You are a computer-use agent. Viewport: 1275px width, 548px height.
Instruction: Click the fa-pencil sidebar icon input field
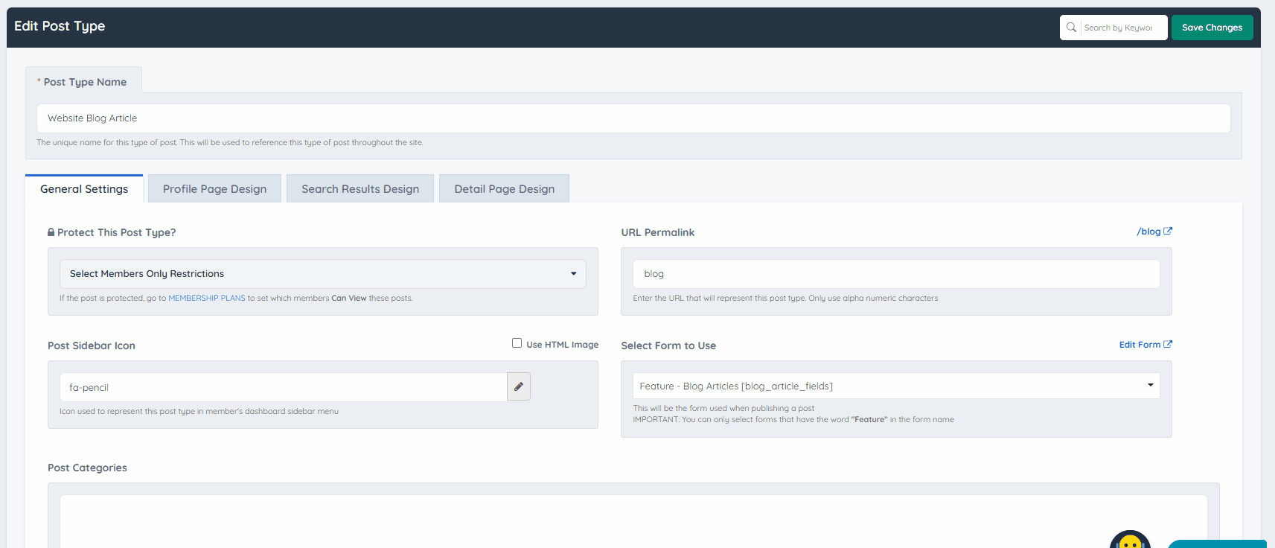coord(284,387)
